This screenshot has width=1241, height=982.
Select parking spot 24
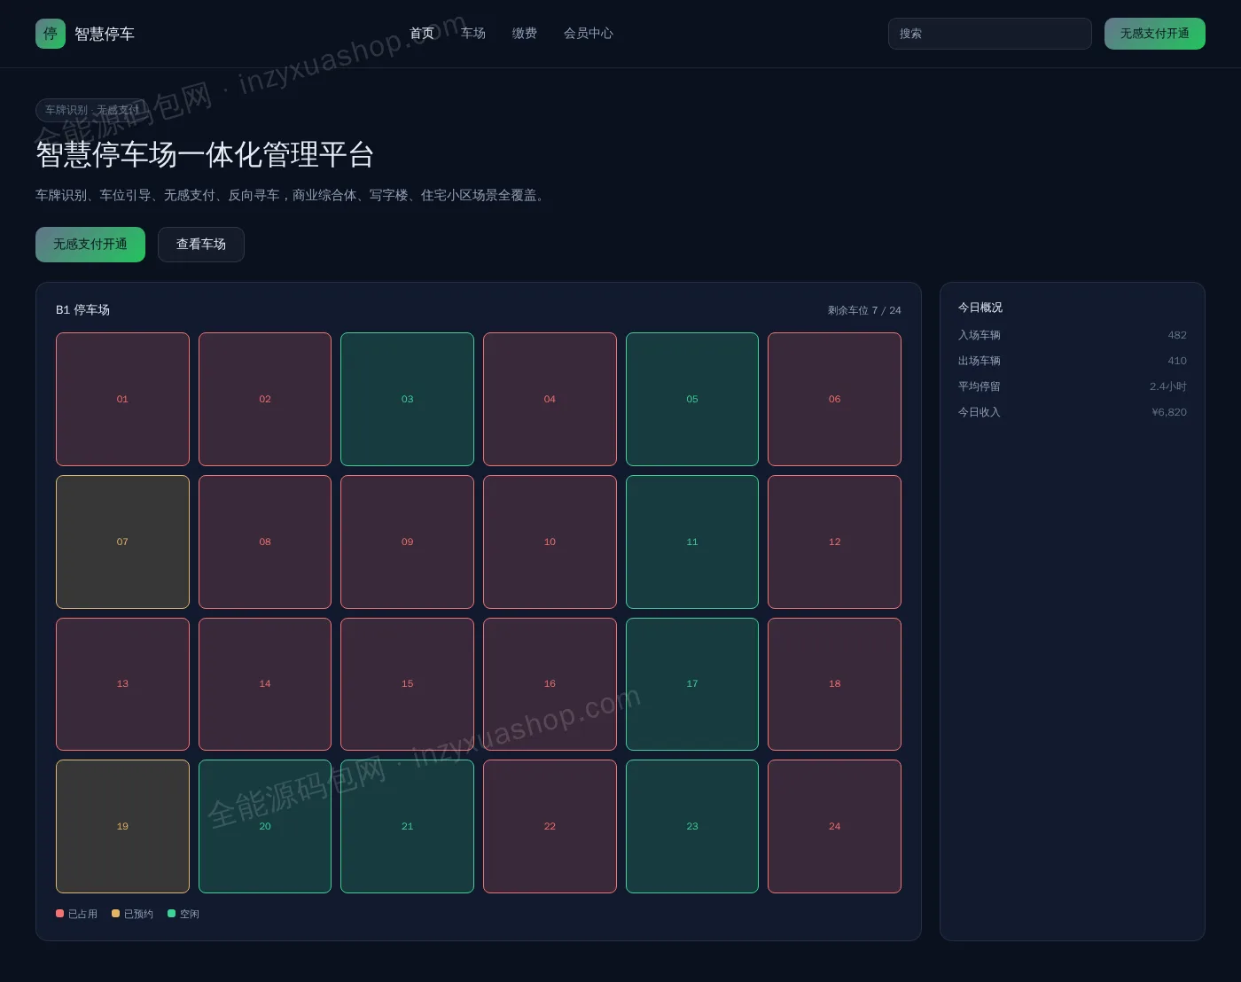pos(835,827)
